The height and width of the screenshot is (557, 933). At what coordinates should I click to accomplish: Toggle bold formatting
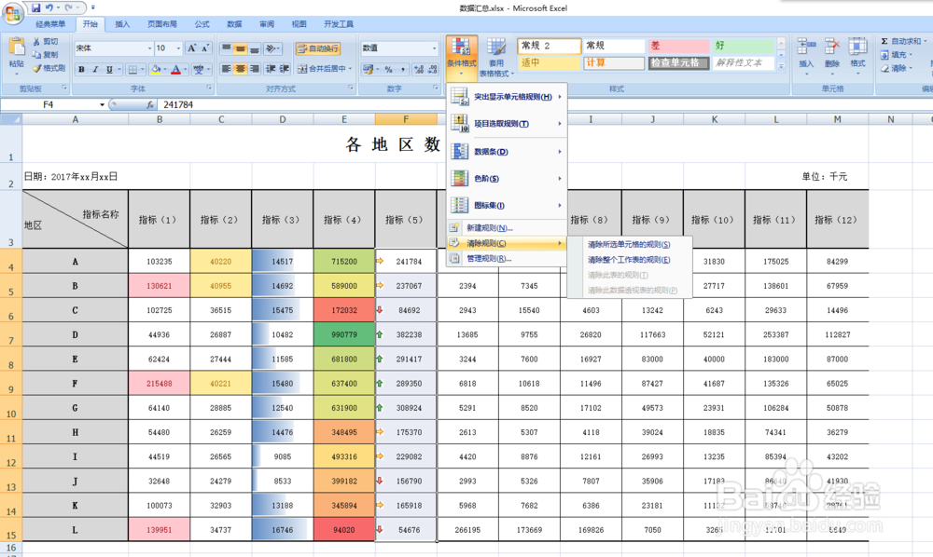pos(81,70)
